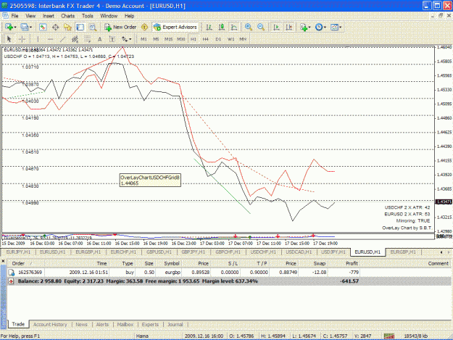The image size is (453, 340).
Task: Open the Periods clock dropdown arrow
Action: 325,28
